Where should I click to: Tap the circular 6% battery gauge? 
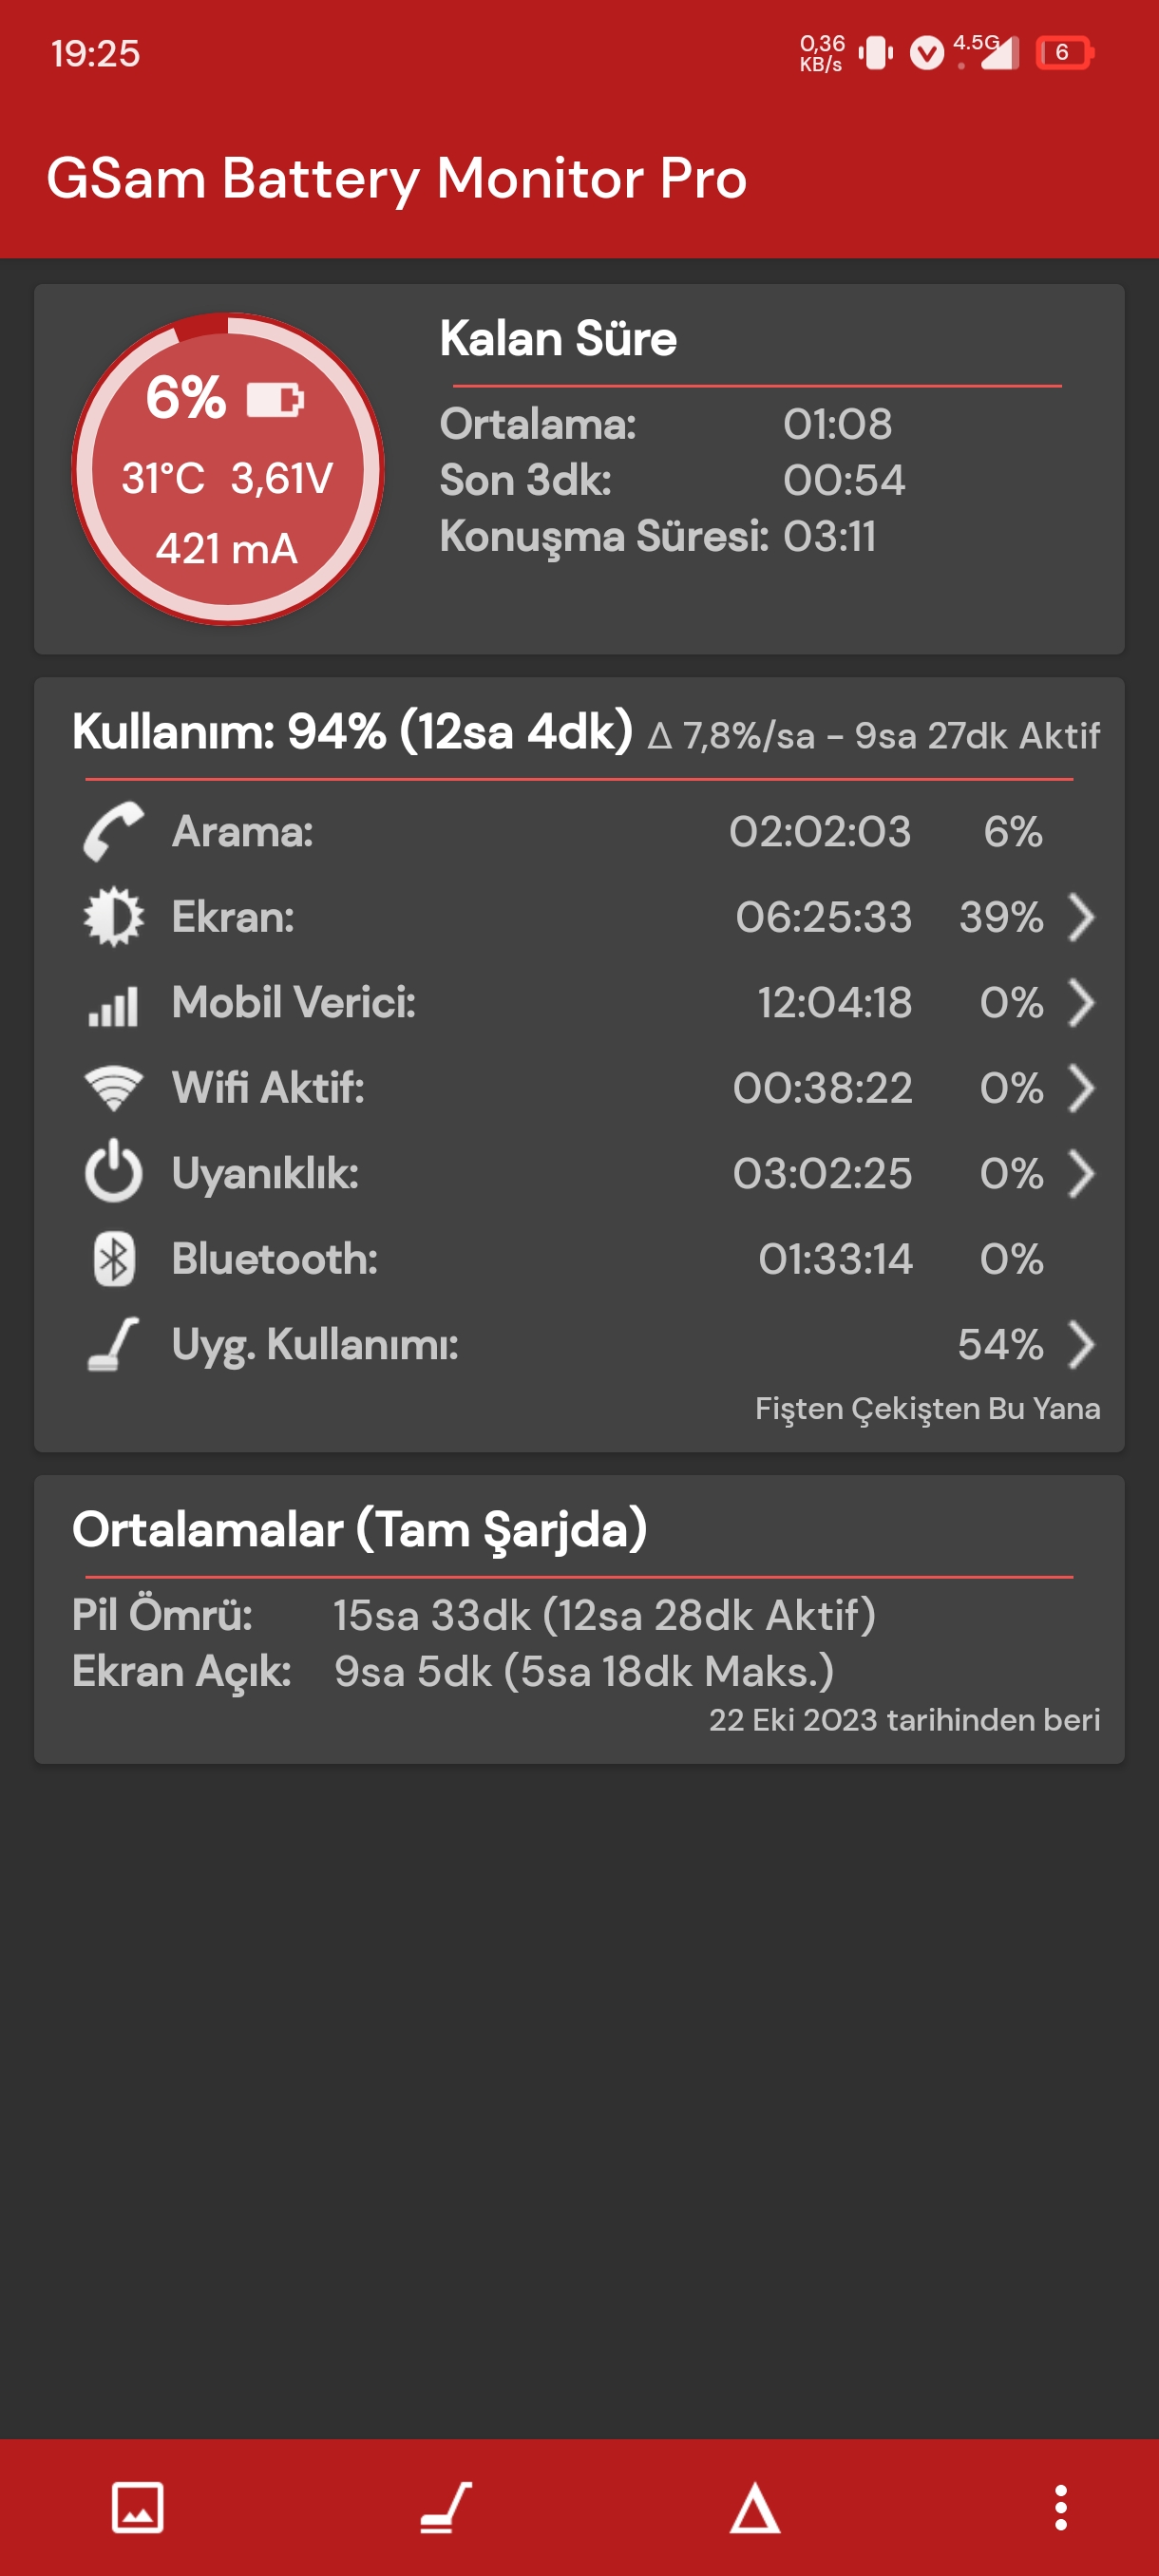228,469
